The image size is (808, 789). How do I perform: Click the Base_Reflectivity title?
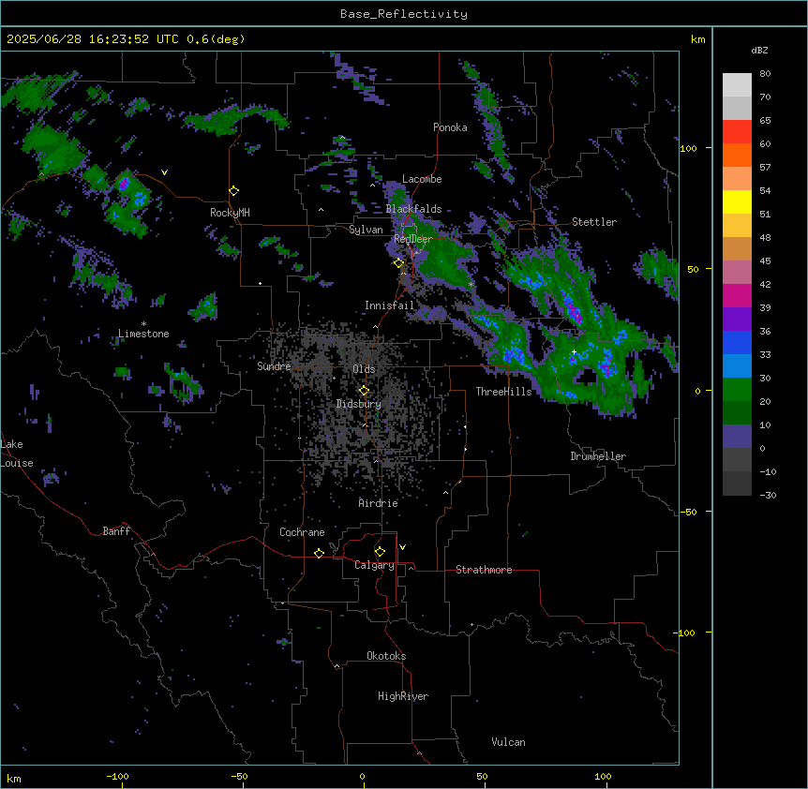[404, 14]
